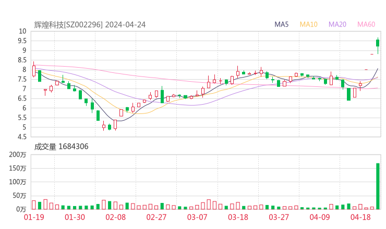This screenshot has width=386, height=229.
Task: Click the 03-07 date axis label
Action: (x=197, y=217)
